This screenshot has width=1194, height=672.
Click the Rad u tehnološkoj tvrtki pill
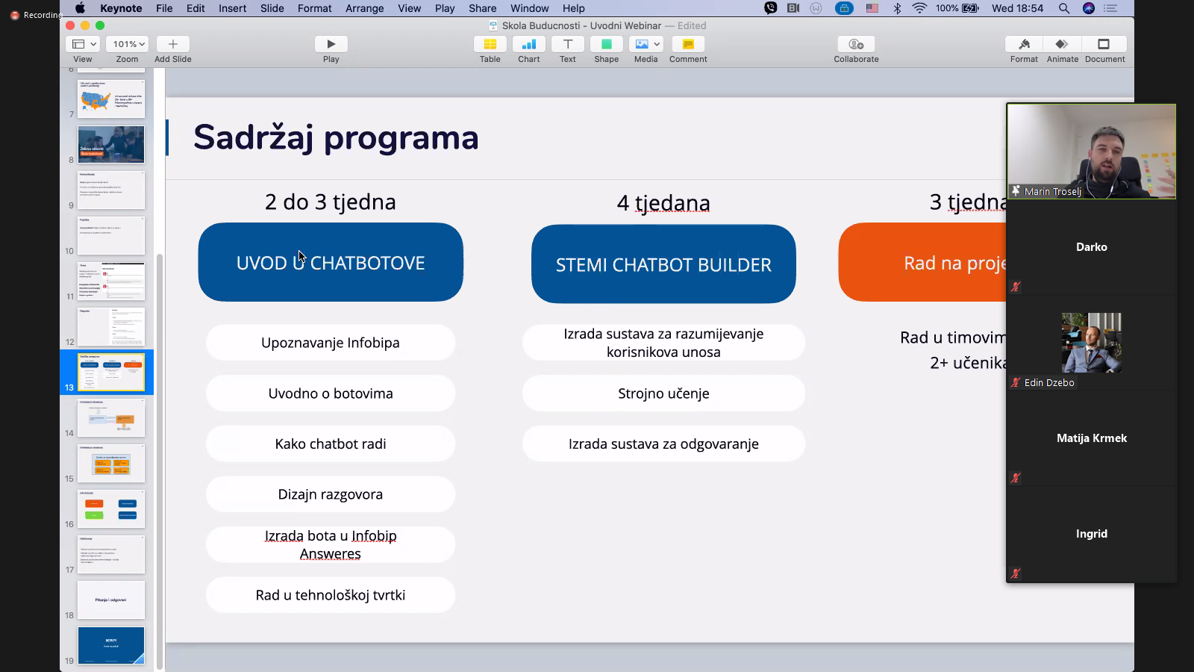(331, 595)
